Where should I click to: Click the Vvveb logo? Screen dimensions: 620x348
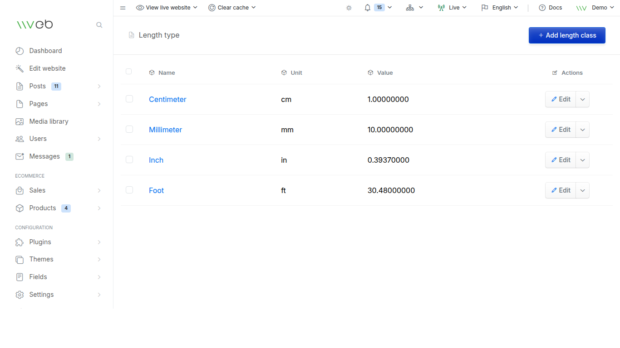tap(34, 24)
